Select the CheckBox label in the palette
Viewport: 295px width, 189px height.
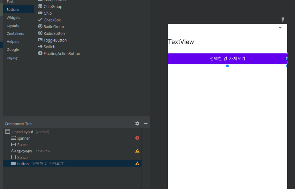click(x=52, y=20)
